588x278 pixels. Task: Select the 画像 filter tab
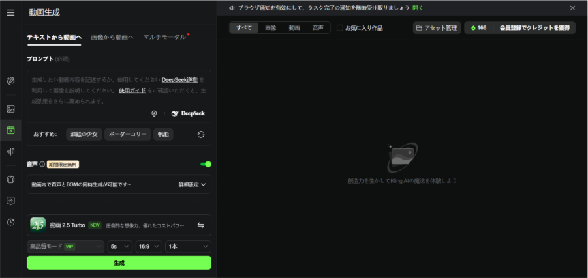pyautogui.click(x=270, y=28)
